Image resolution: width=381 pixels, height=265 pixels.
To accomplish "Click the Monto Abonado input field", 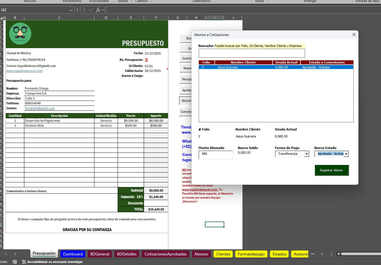I will coord(215,155).
